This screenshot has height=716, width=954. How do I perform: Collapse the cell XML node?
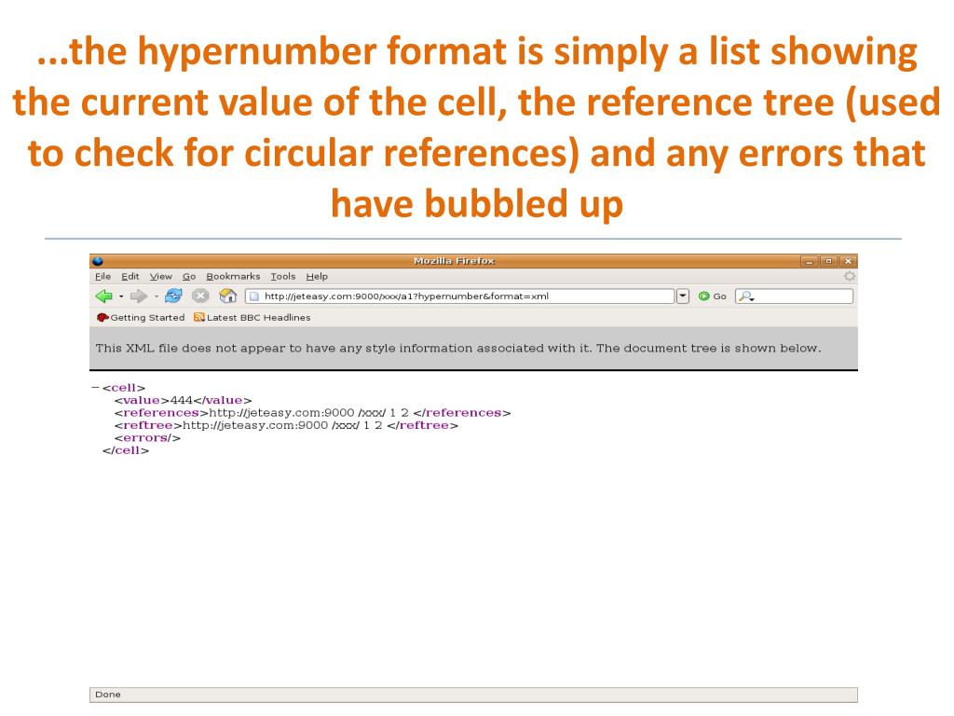[x=95, y=387]
